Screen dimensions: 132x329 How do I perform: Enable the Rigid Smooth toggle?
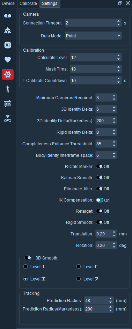(x=100, y=222)
